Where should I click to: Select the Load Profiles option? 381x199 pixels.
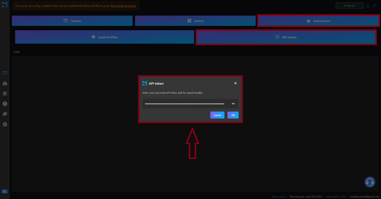click(104, 37)
